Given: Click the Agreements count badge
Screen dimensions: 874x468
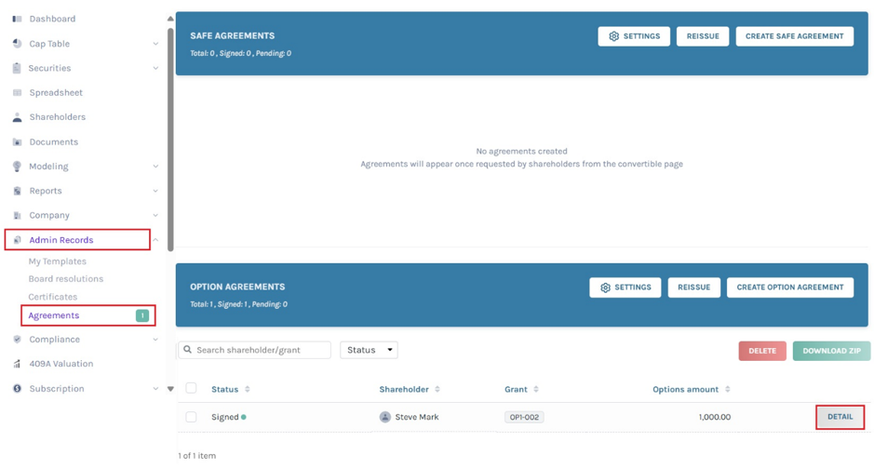Looking at the screenshot, I should 142,315.
